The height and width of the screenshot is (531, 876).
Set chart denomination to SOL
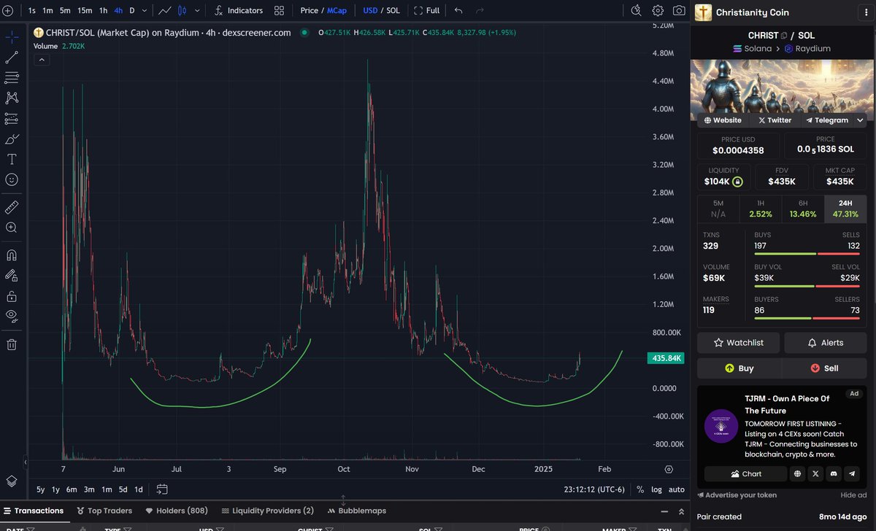tap(393, 11)
